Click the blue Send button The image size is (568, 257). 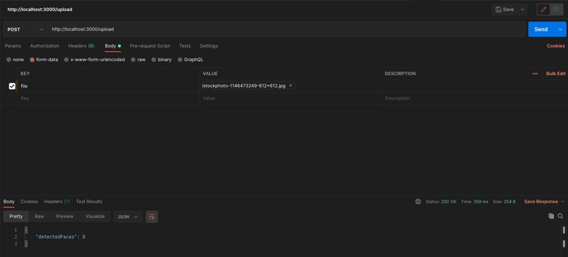tap(541, 29)
